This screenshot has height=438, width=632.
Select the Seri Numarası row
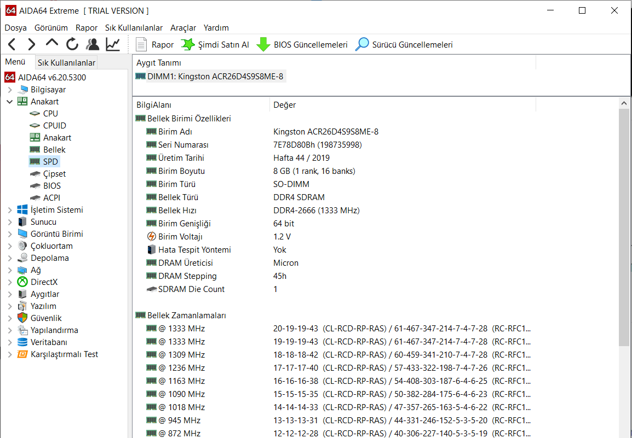click(x=335, y=145)
